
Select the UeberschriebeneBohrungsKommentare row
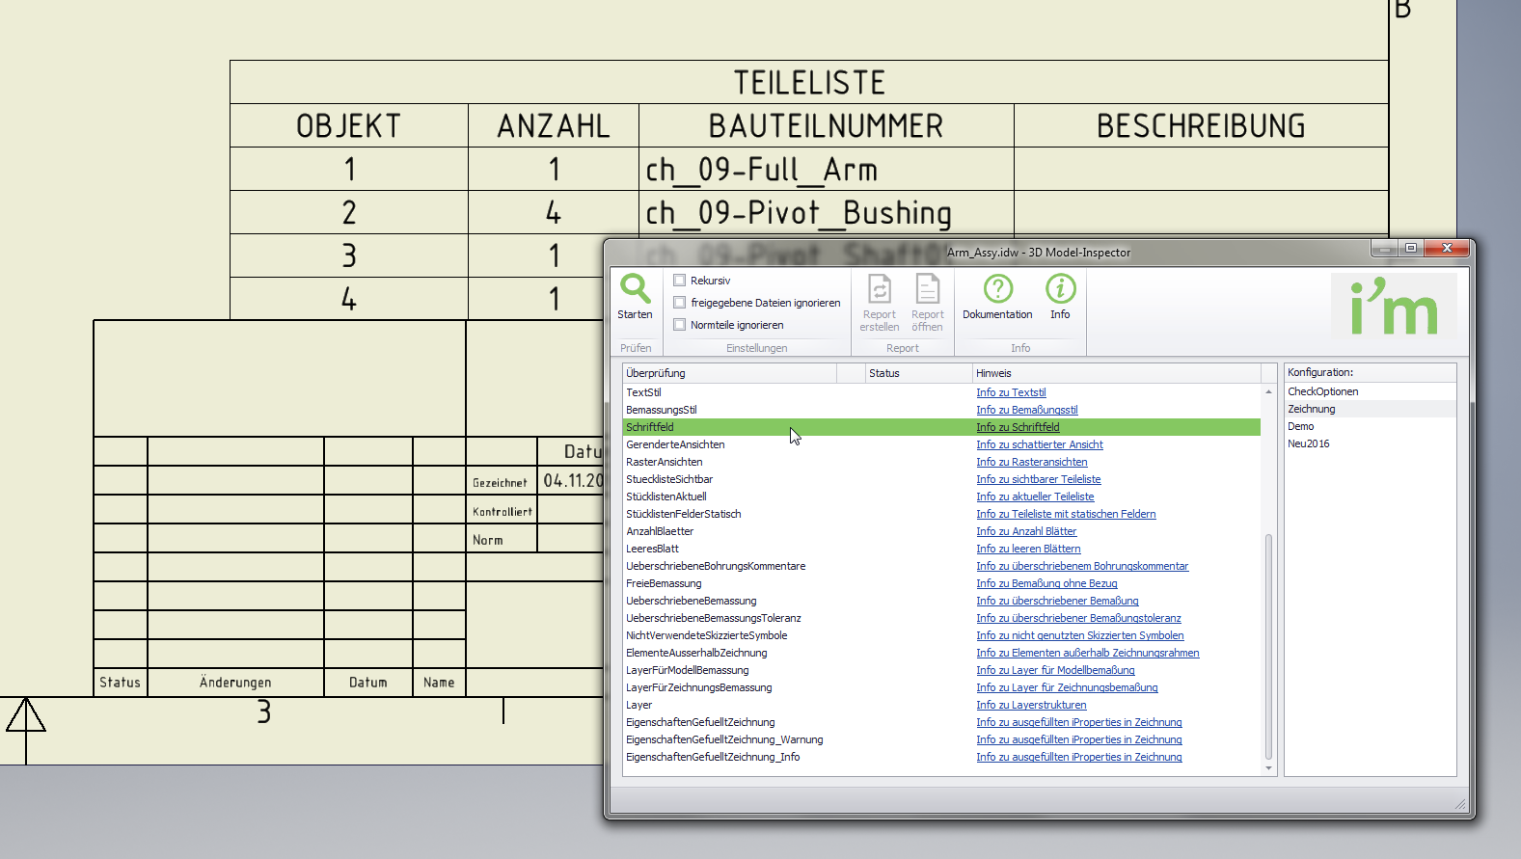click(941, 566)
